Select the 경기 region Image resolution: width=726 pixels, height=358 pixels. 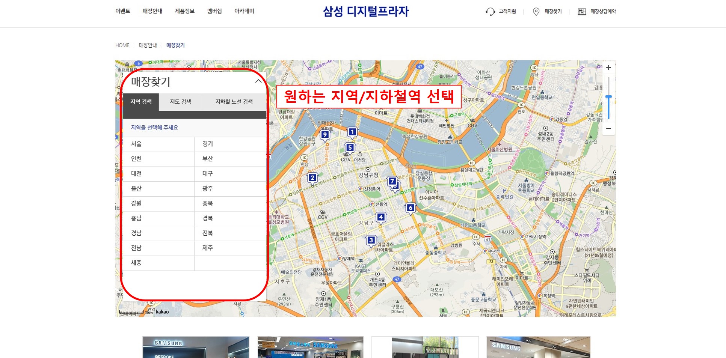pos(230,144)
